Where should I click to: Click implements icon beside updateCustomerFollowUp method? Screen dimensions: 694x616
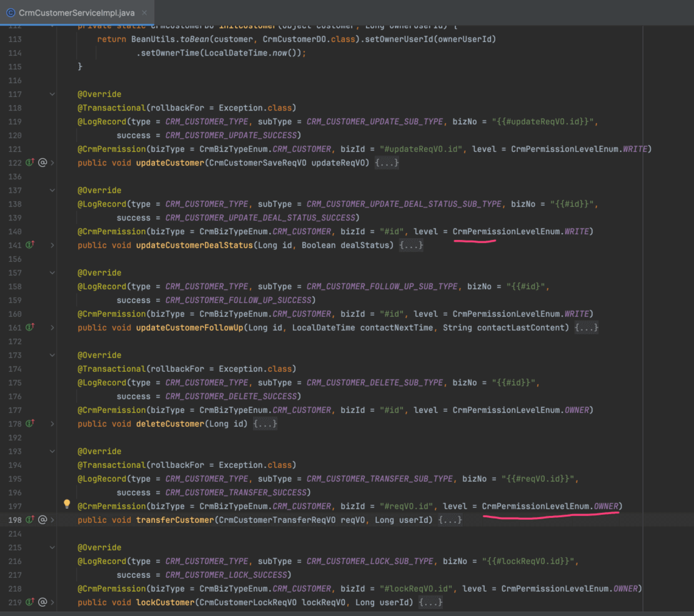(29, 328)
